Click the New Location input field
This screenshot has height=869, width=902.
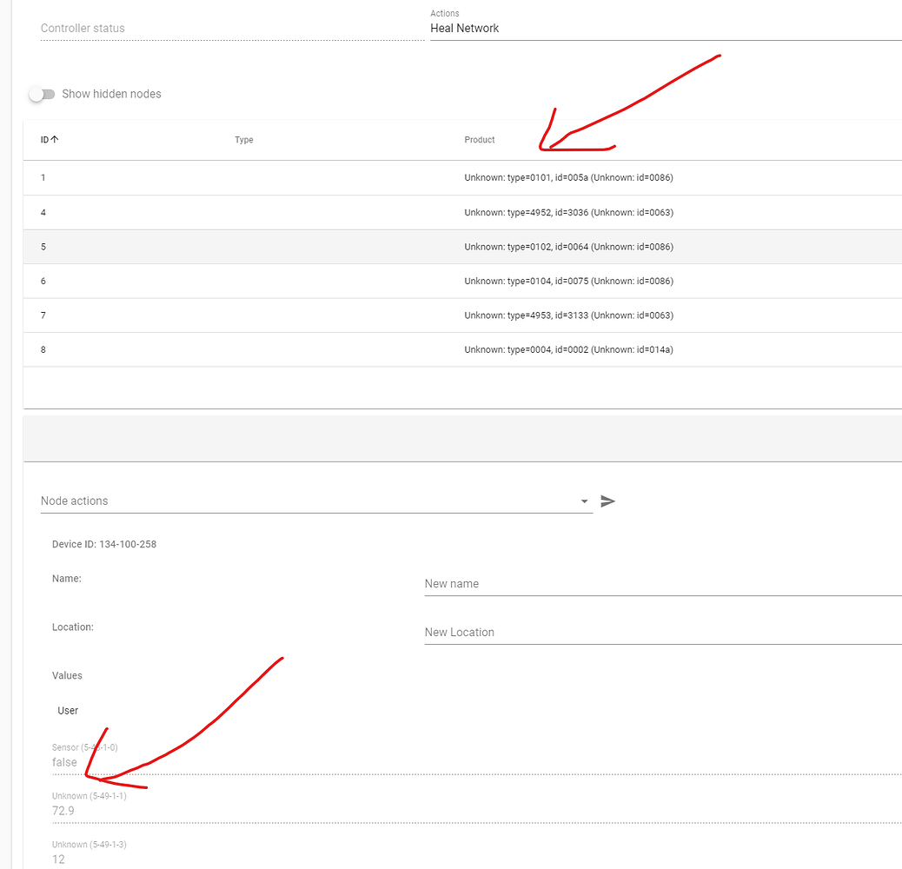[x=662, y=633]
